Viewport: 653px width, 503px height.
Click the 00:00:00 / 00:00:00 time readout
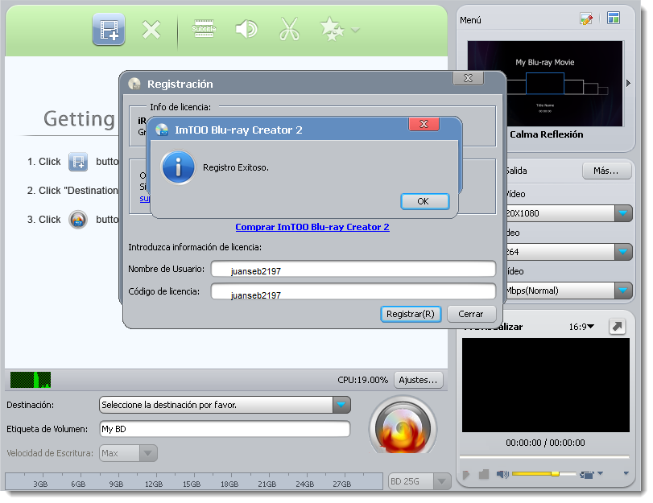click(545, 443)
